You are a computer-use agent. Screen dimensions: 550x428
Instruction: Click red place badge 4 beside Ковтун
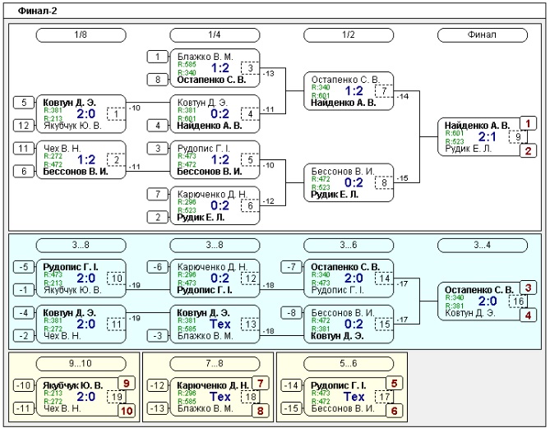[528, 315]
